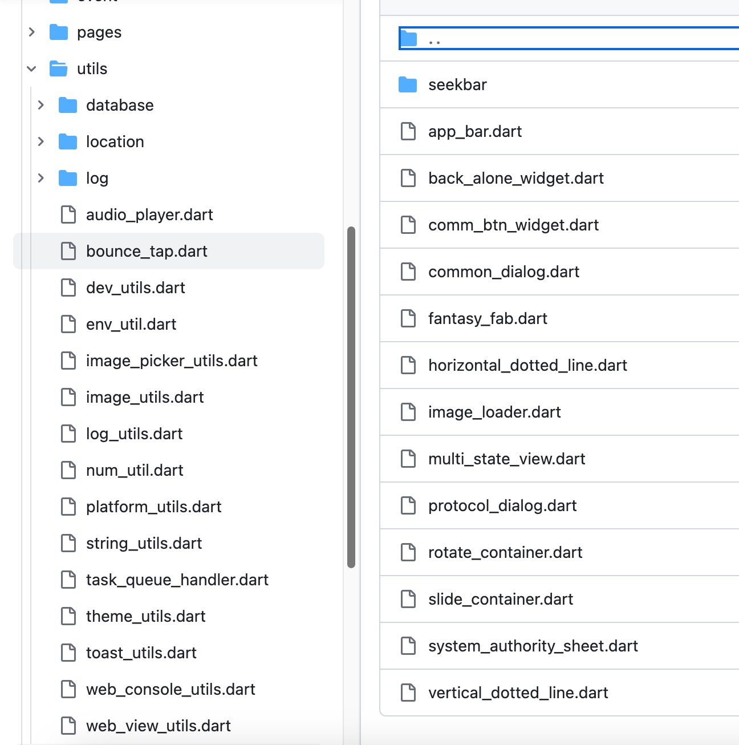The image size is (739, 745).
Task: Click file icon beside dev_utils.dart
Action: 68,288
